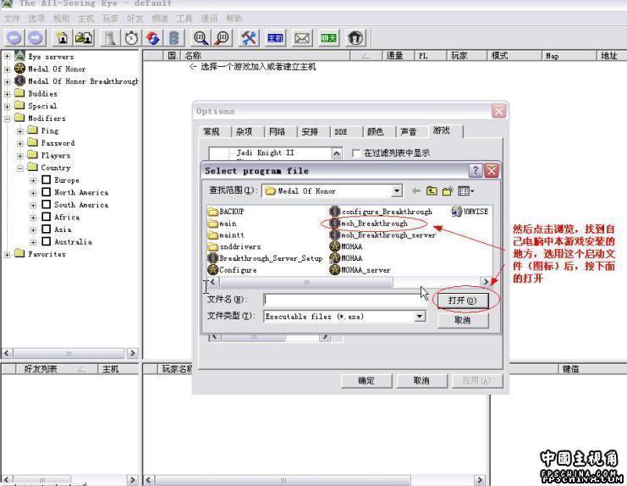Click the tree pane horizontal scrollbar thumb

tap(69, 353)
